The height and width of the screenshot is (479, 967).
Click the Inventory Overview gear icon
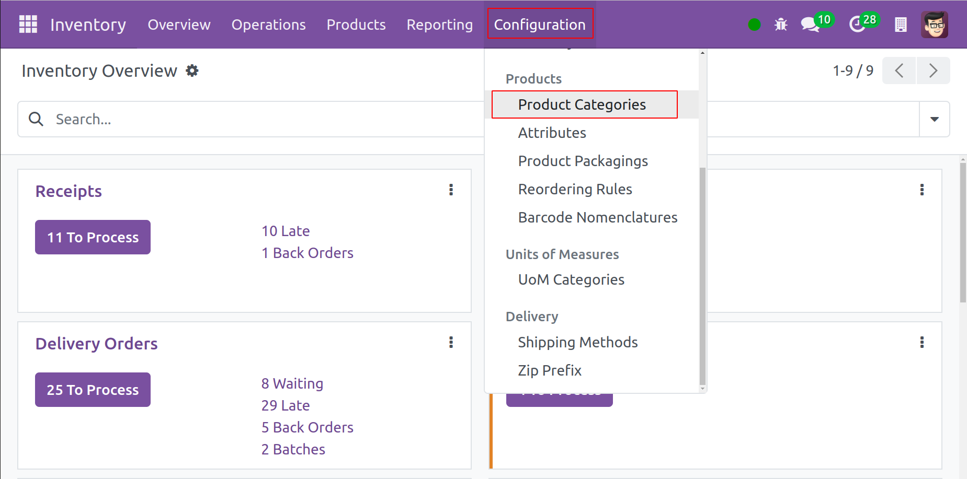pyautogui.click(x=192, y=71)
